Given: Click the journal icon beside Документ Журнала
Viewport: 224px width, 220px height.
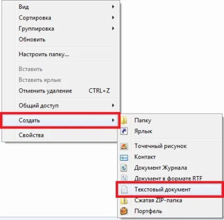Looking at the screenshot, I should (x=124, y=168).
